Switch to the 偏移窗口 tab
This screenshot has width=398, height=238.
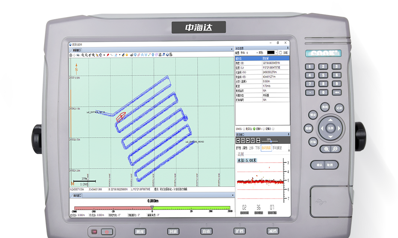coord(77,195)
